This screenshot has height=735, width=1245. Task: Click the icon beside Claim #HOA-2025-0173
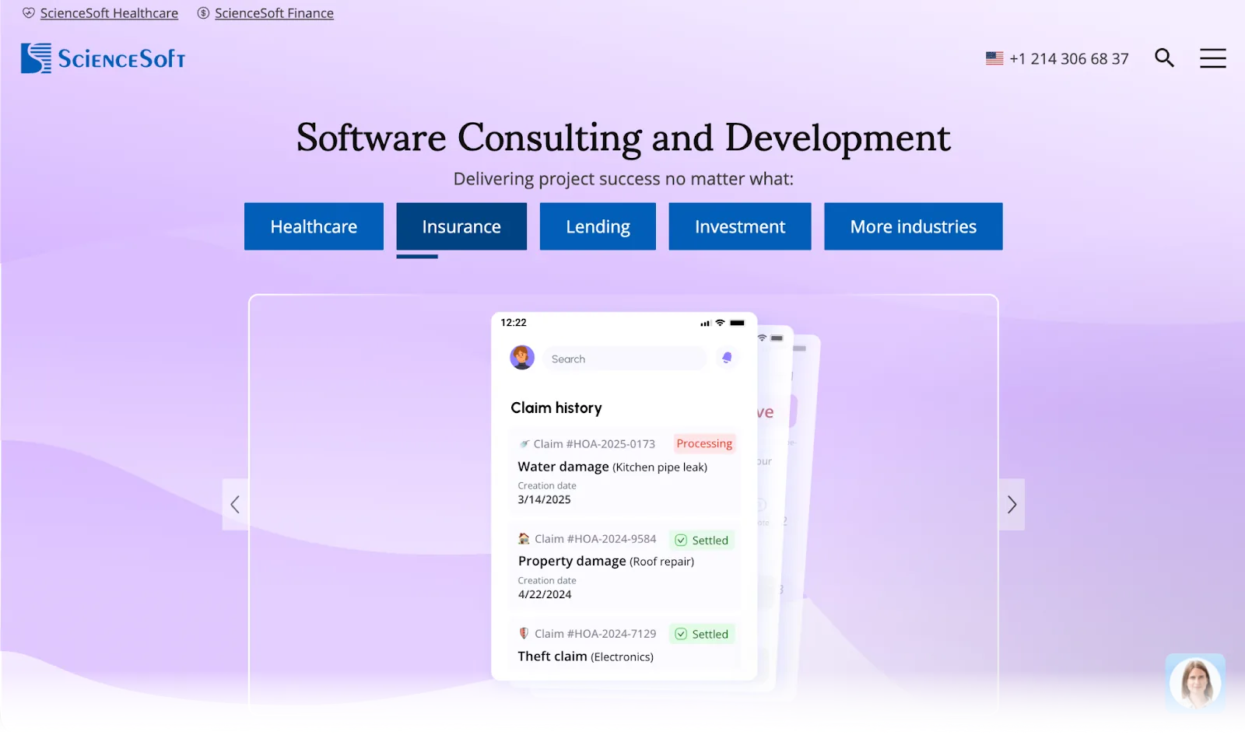[524, 444]
